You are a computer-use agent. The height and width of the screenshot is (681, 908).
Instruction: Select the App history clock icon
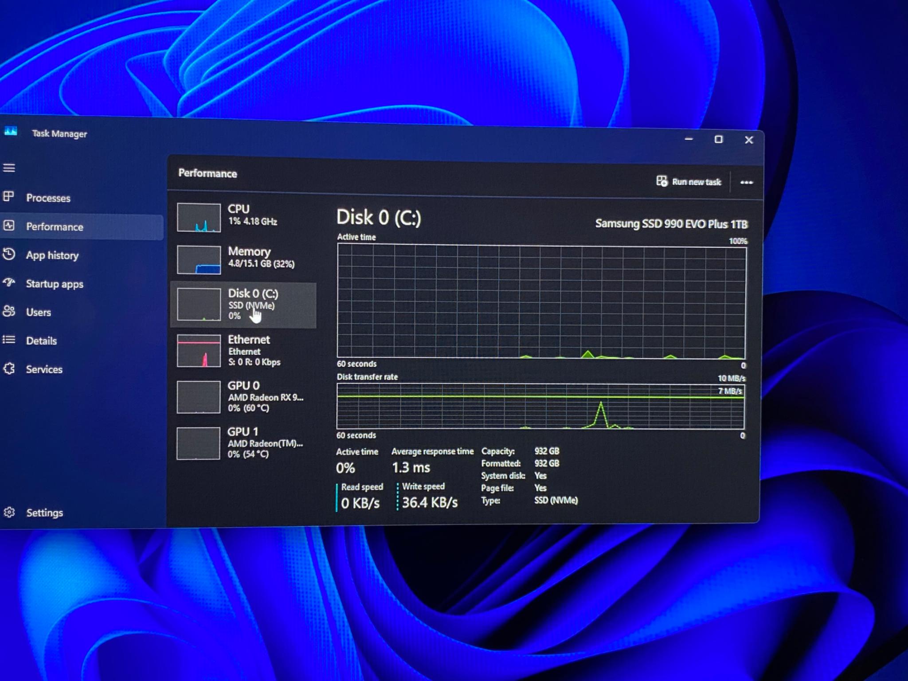[9, 254]
